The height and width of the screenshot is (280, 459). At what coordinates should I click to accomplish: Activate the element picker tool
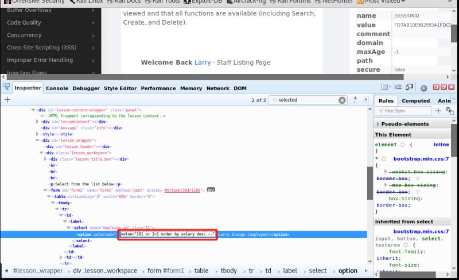coord(6,87)
